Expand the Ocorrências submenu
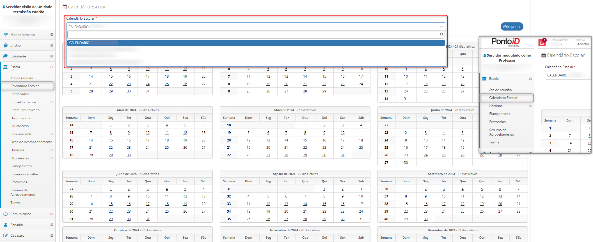 52,158
